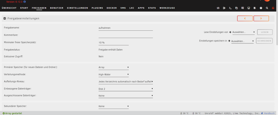Open the log document icon in the header

tap(255, 8)
